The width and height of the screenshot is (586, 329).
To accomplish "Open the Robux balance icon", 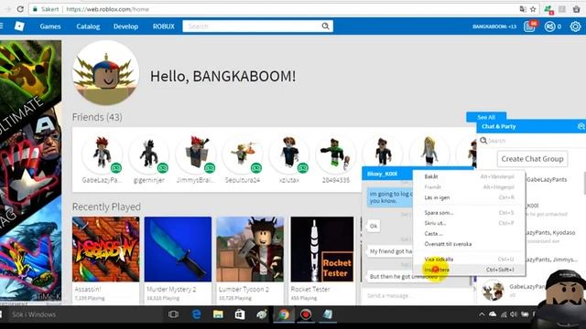I will pos(549,27).
